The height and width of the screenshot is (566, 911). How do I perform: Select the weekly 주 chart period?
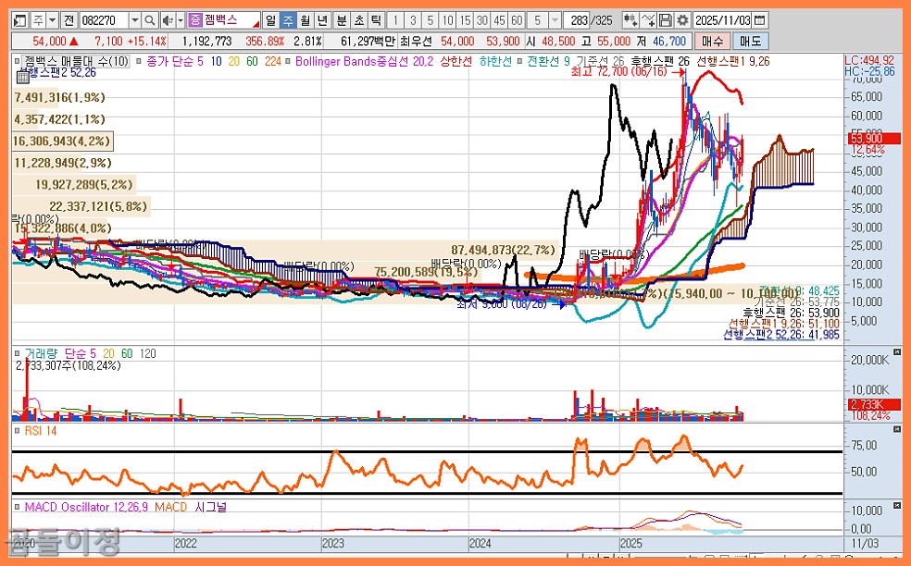[288, 20]
